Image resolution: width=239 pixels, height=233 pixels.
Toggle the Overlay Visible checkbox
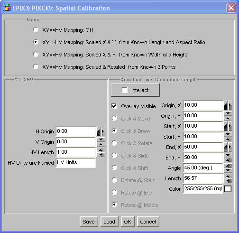pyautogui.click(x=114, y=106)
